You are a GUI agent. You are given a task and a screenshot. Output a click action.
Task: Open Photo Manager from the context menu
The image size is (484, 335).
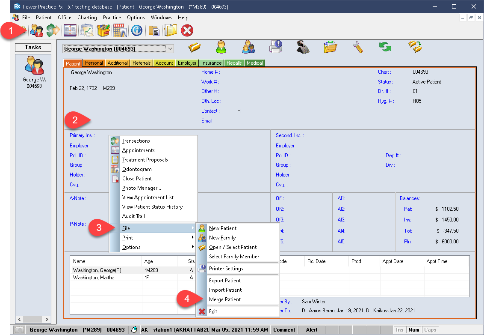[x=153, y=188]
